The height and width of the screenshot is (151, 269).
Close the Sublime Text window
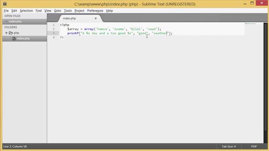coord(261,3)
